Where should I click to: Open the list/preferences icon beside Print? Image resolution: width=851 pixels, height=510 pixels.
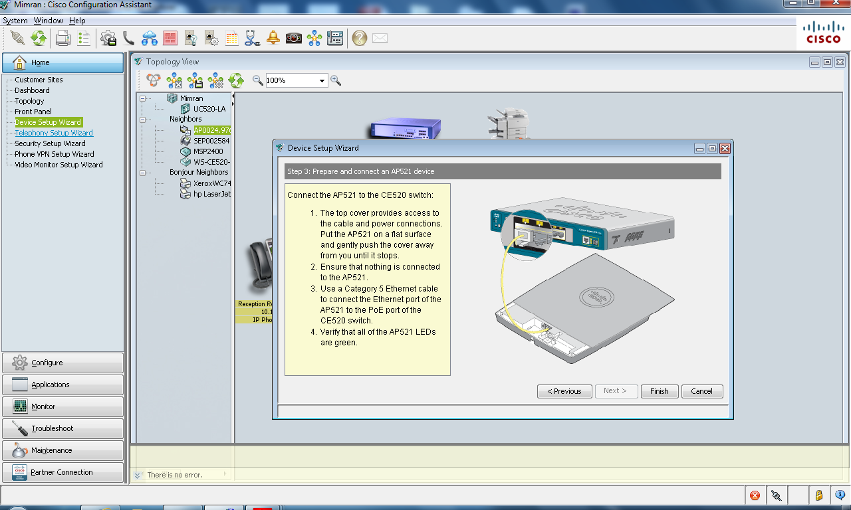(84, 38)
